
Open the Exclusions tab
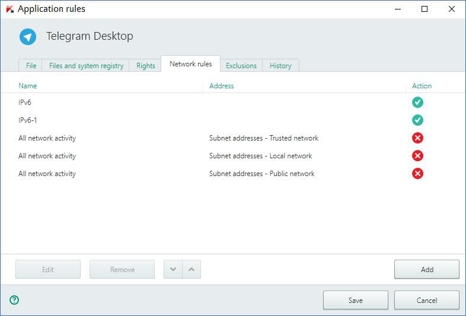[241, 66]
